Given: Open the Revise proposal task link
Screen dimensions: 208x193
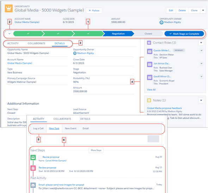Looking at the screenshot, I should [x=51, y=157].
